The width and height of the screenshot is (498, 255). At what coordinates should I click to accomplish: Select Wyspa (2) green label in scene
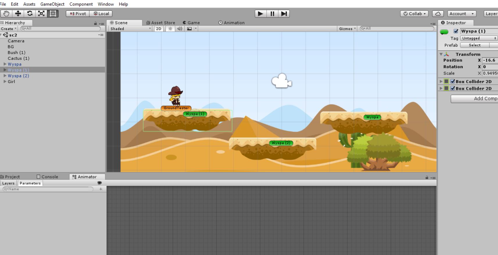click(281, 143)
